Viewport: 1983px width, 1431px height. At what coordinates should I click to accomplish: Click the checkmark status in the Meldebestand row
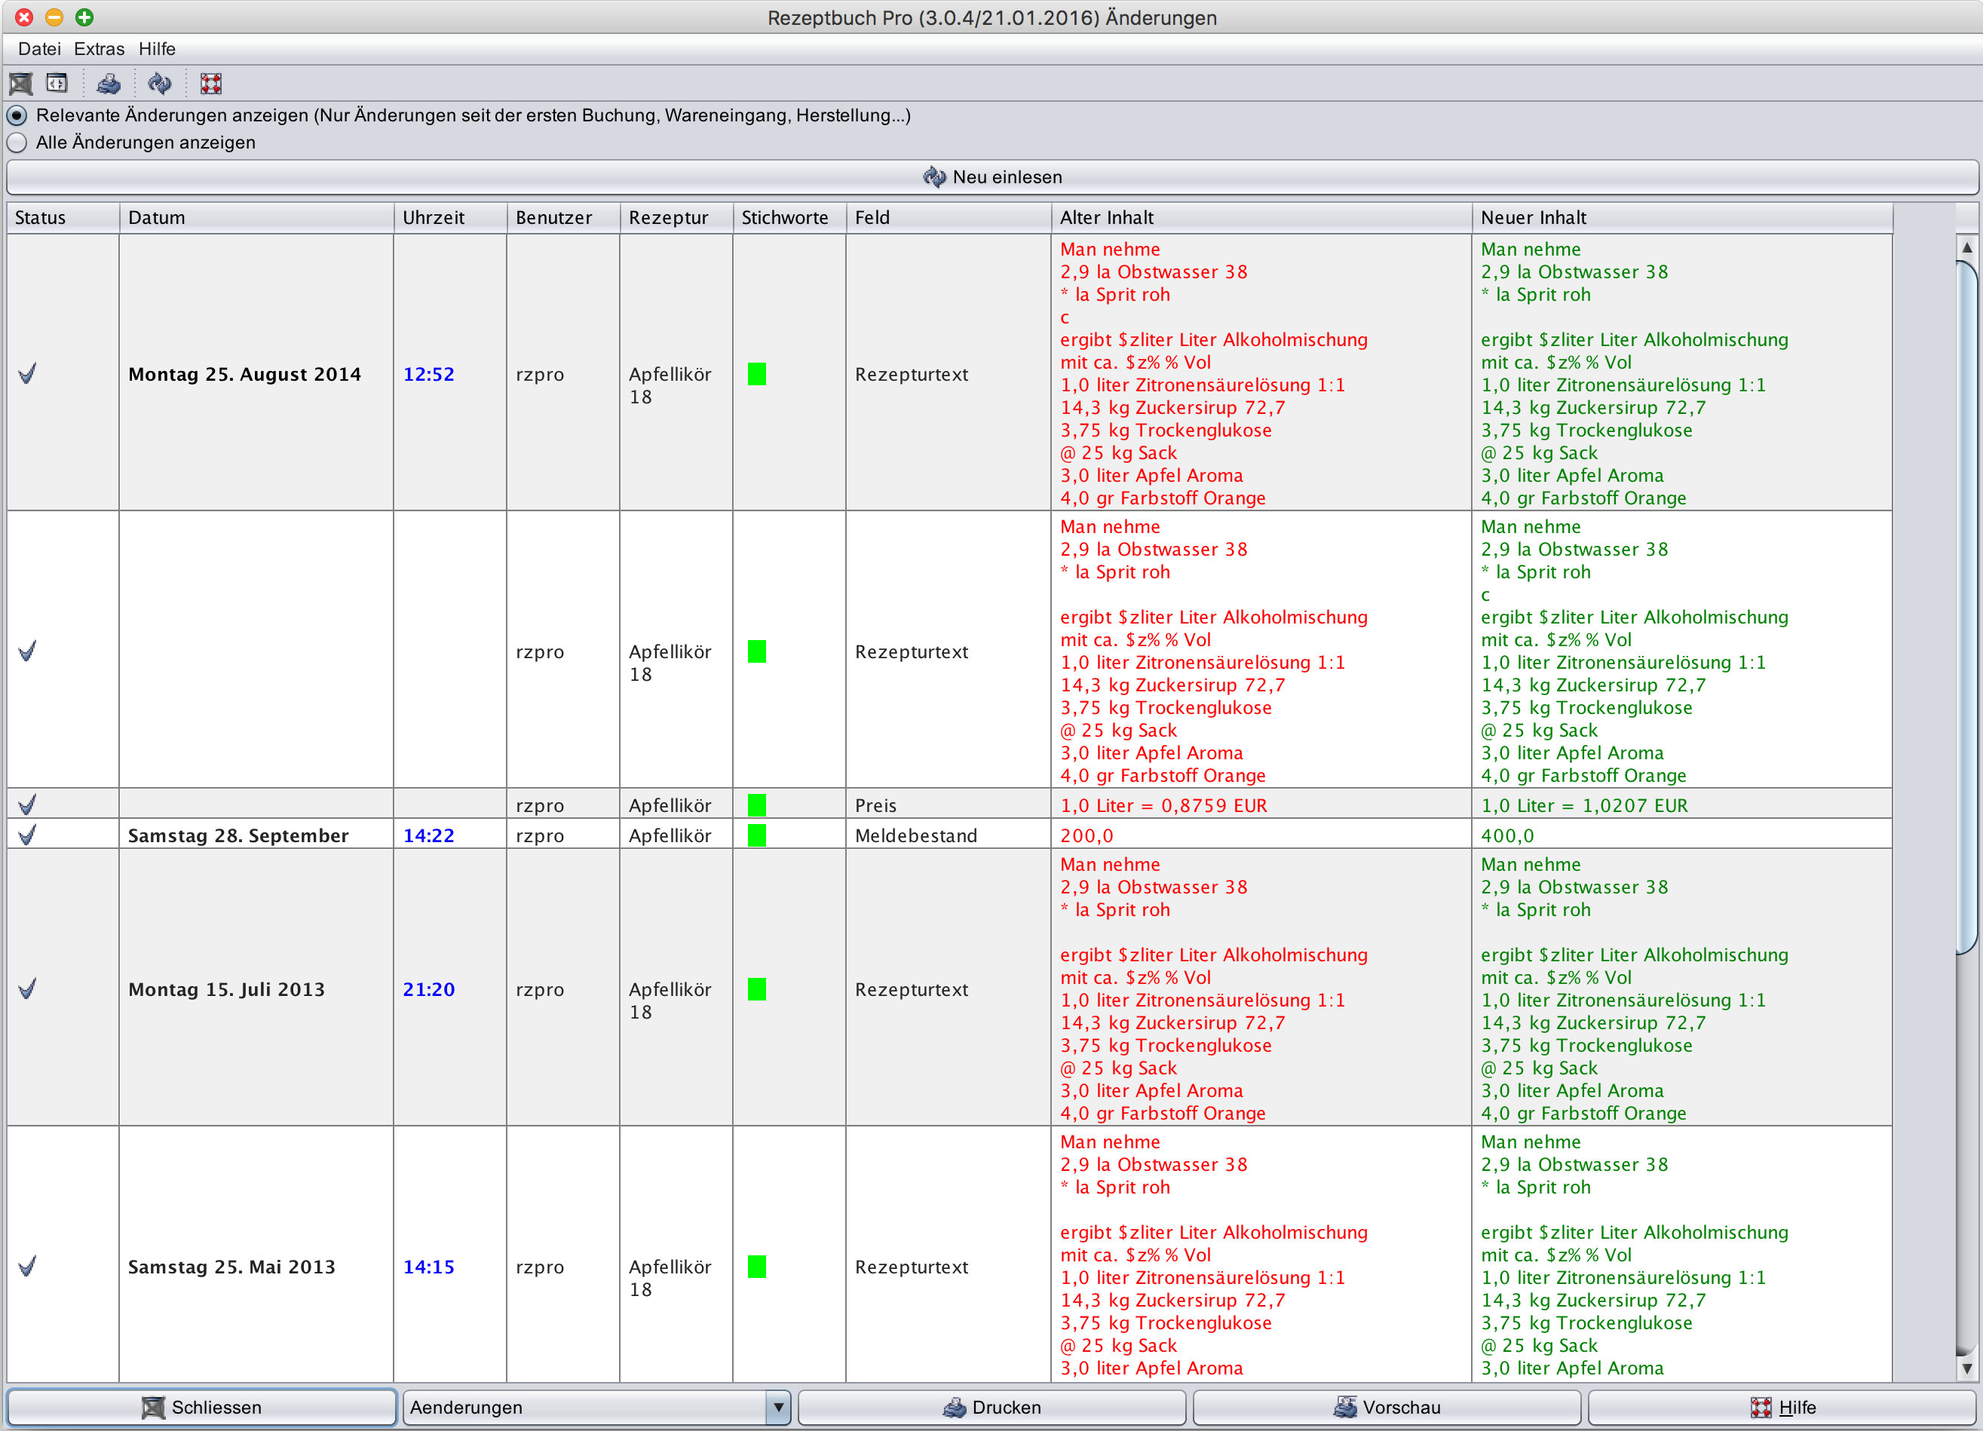pos(28,835)
